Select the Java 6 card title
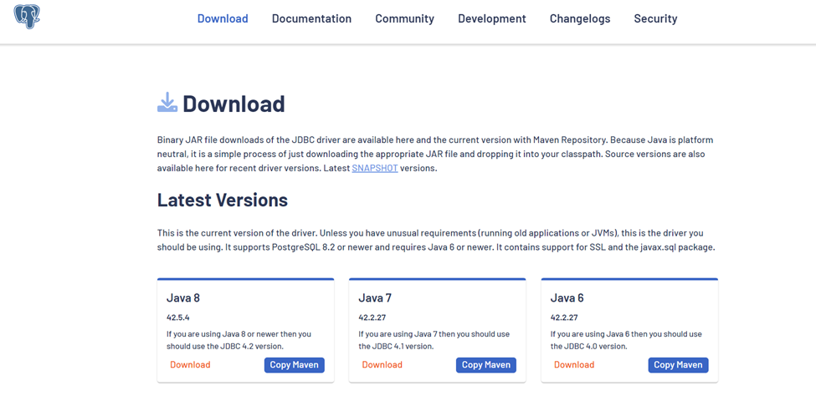816x396 pixels. coord(567,298)
